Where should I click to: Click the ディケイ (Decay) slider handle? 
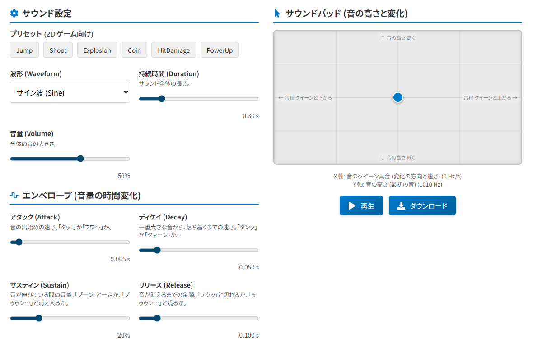tap(157, 250)
